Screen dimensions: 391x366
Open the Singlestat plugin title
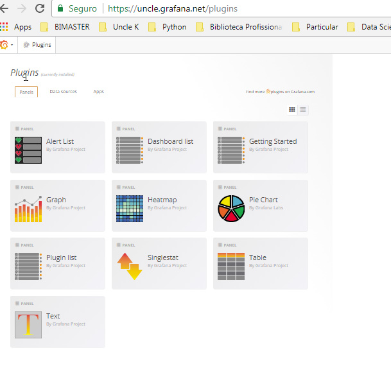coord(163,257)
